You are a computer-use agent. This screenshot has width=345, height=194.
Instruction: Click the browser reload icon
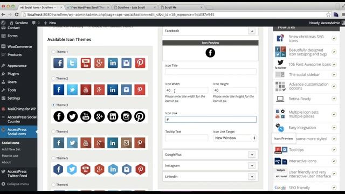tap(17, 15)
